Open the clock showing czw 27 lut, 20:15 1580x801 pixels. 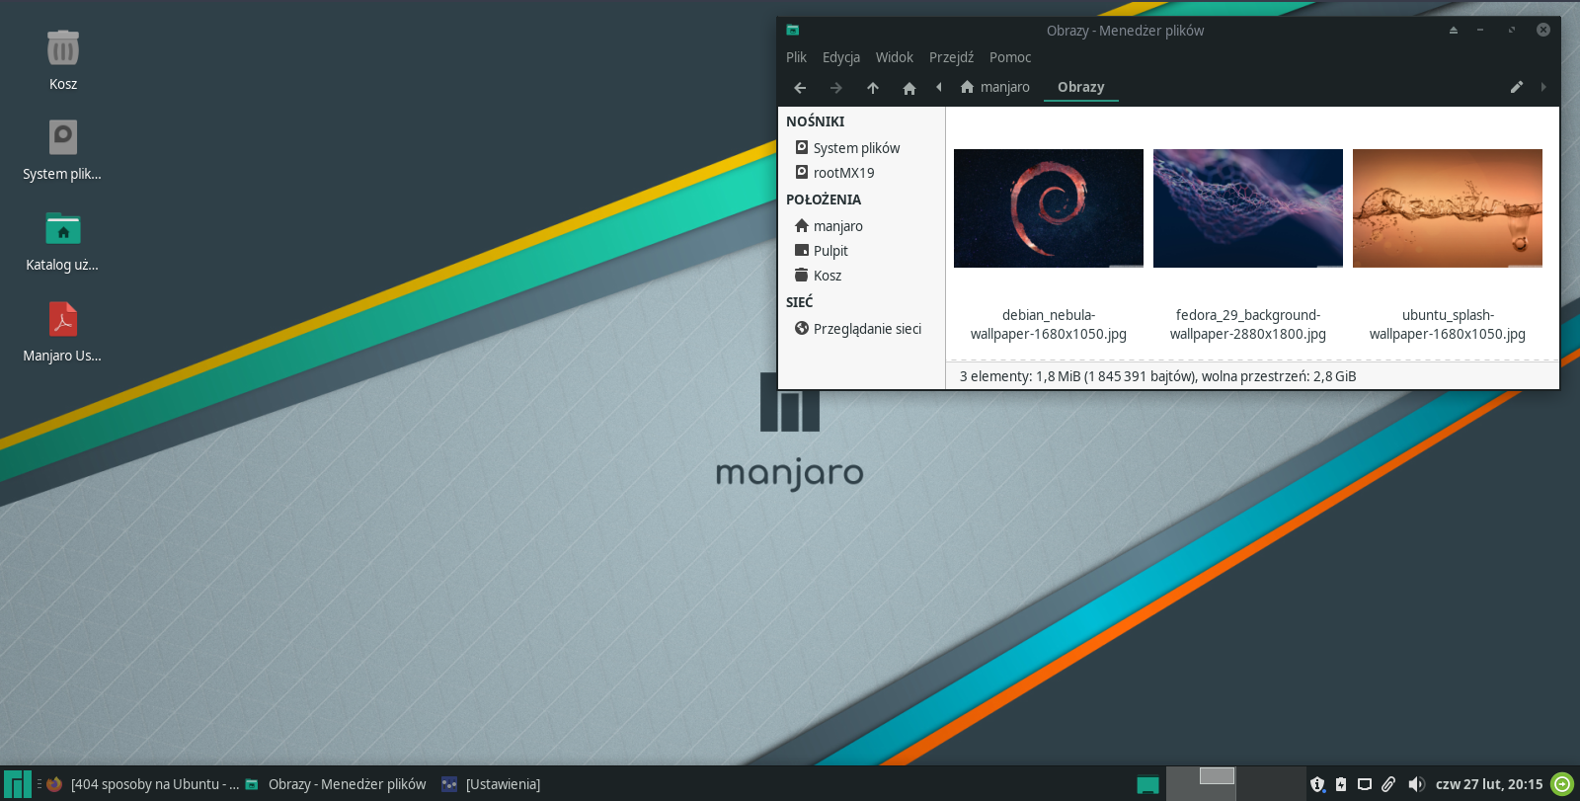point(1489,784)
